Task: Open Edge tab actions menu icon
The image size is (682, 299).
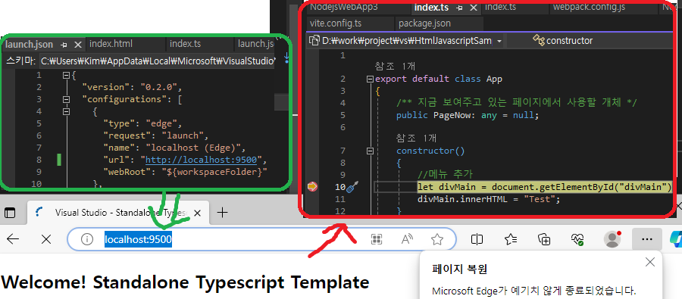Action: coord(10,213)
